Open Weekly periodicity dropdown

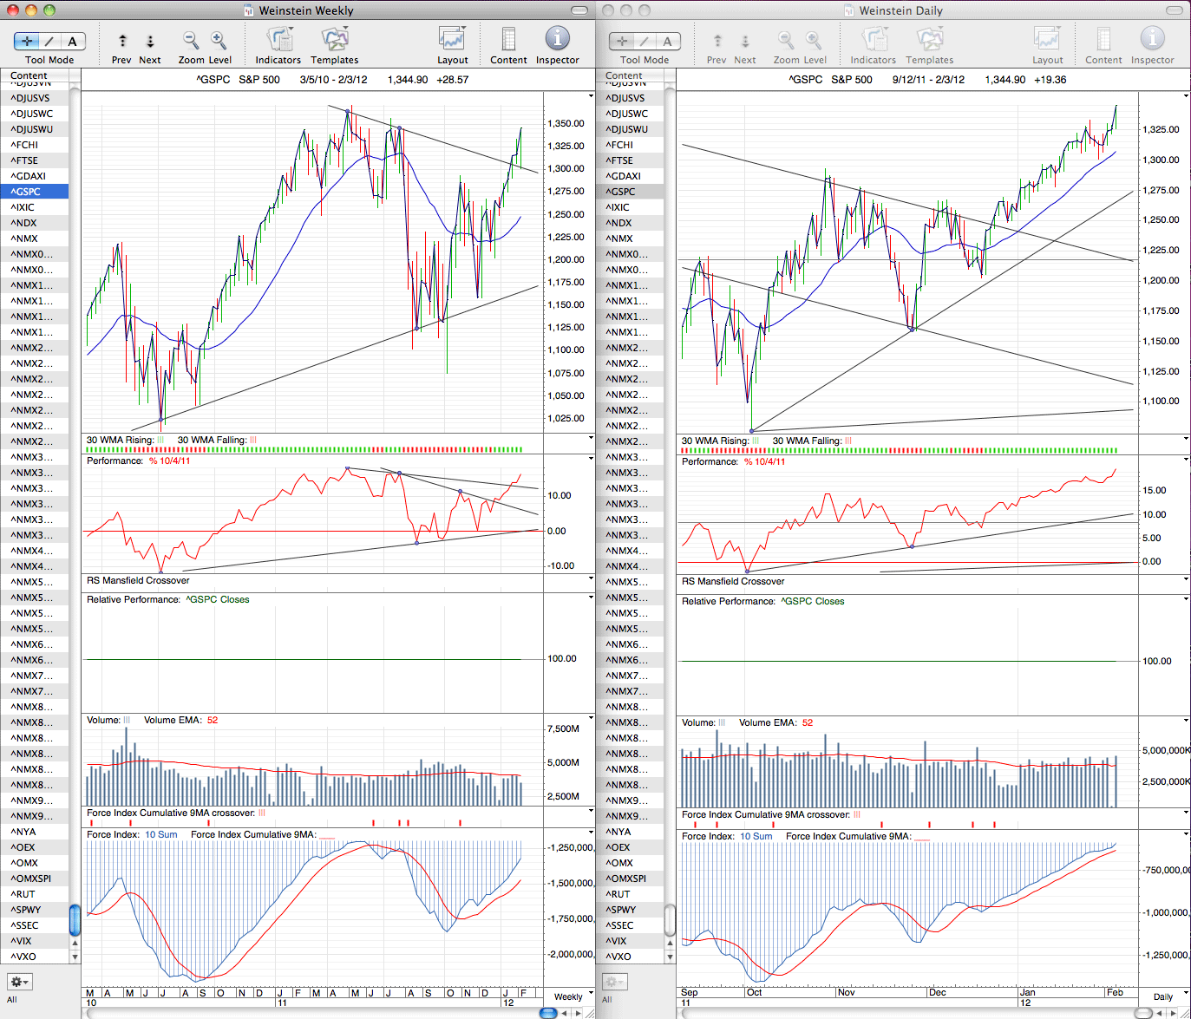click(573, 996)
